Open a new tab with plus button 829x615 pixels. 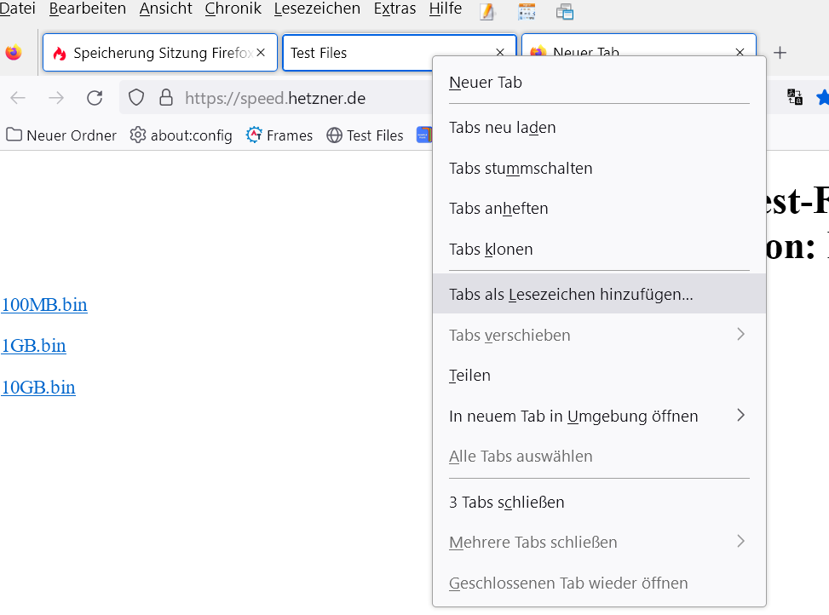780,53
